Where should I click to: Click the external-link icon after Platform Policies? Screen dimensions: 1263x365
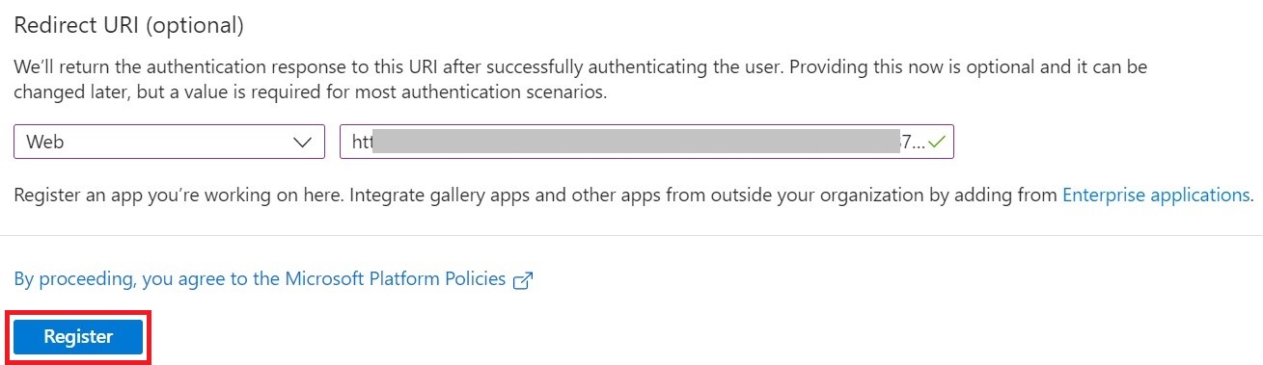coord(523,280)
